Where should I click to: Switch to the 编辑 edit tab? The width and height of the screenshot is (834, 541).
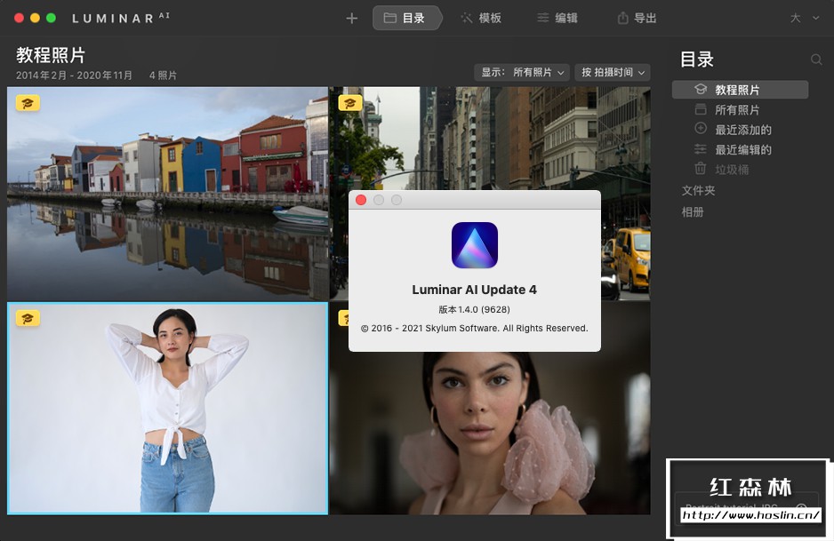click(557, 18)
